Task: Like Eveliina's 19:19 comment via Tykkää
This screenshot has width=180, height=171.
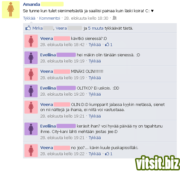Action: point(95,61)
